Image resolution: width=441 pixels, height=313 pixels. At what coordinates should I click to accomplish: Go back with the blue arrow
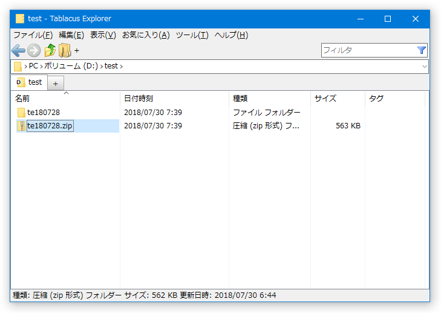tap(19, 50)
